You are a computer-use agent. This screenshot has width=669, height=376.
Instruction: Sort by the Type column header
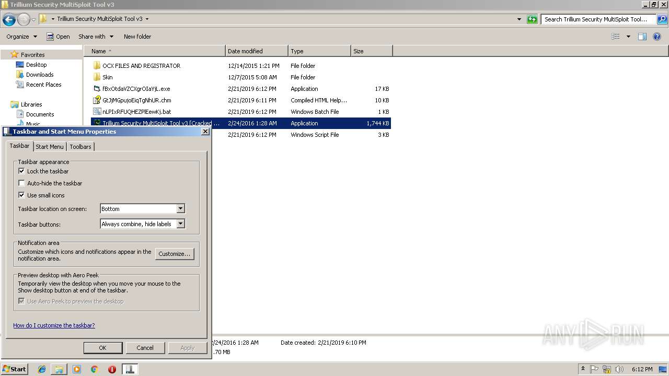(319, 51)
